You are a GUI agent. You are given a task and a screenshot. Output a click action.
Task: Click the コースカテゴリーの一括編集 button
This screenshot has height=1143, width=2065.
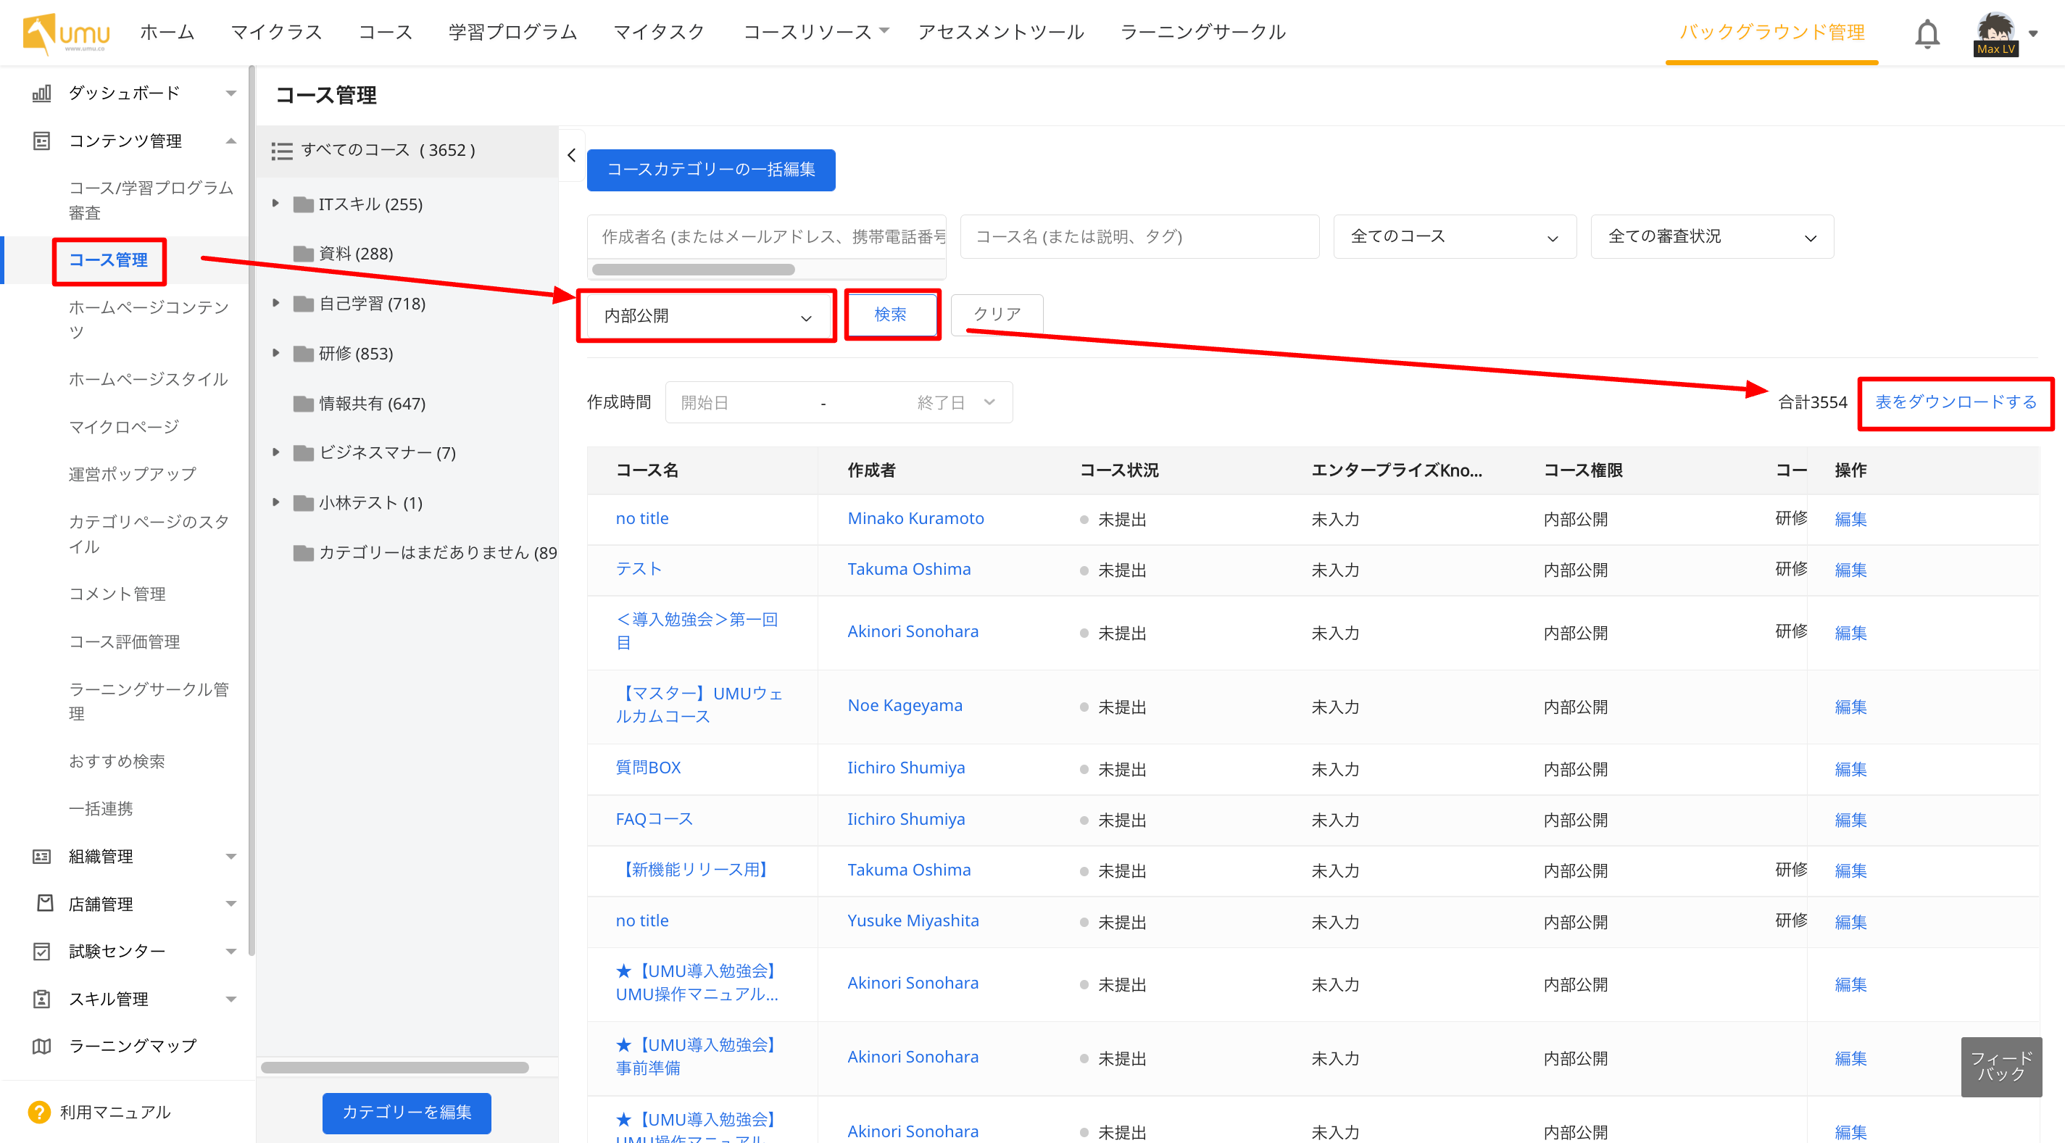click(710, 170)
